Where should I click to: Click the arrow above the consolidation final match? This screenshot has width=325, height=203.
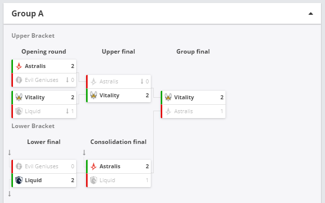point(84,152)
